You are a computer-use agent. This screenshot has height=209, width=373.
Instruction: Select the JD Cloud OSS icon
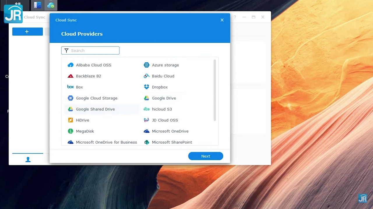pos(147,120)
